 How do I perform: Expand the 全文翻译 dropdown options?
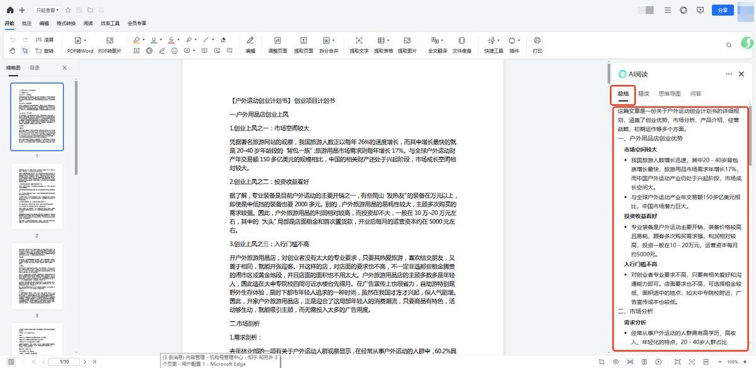pos(442,40)
